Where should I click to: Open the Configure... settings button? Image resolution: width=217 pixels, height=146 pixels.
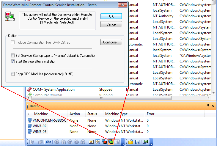coord(111,42)
